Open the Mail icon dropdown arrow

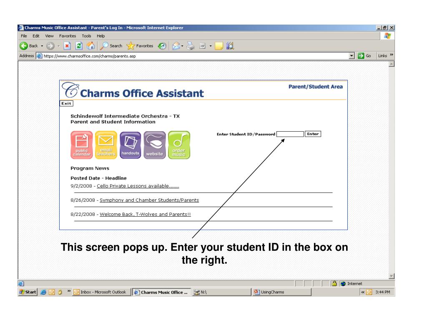tap(182, 46)
